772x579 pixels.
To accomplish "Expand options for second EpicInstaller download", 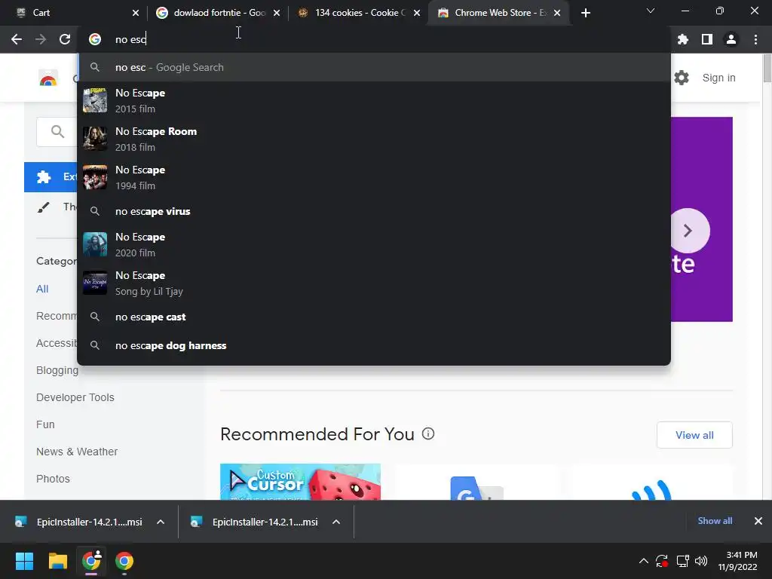I will click(x=336, y=522).
